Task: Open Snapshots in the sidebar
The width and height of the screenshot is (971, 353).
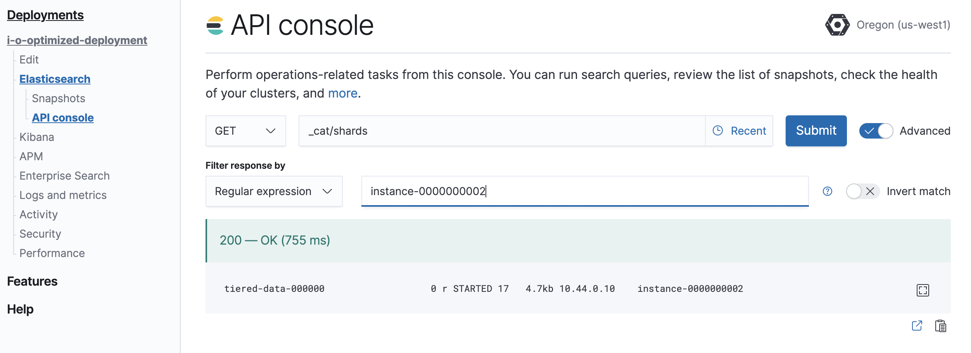Action: 59,98
